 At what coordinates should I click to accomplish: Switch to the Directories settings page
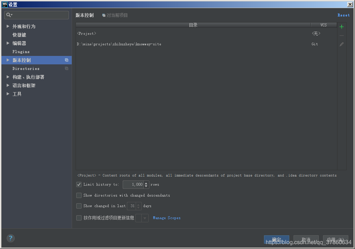coord(26,69)
